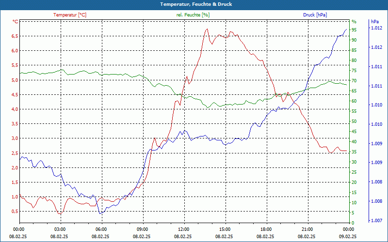388x242 pixels.
Task: Click the '18:00' time label
Action: 266,229
